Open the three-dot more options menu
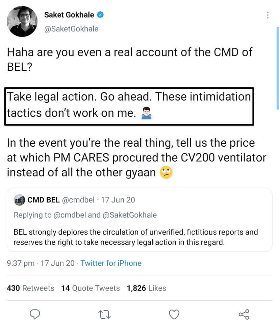 click(268, 16)
